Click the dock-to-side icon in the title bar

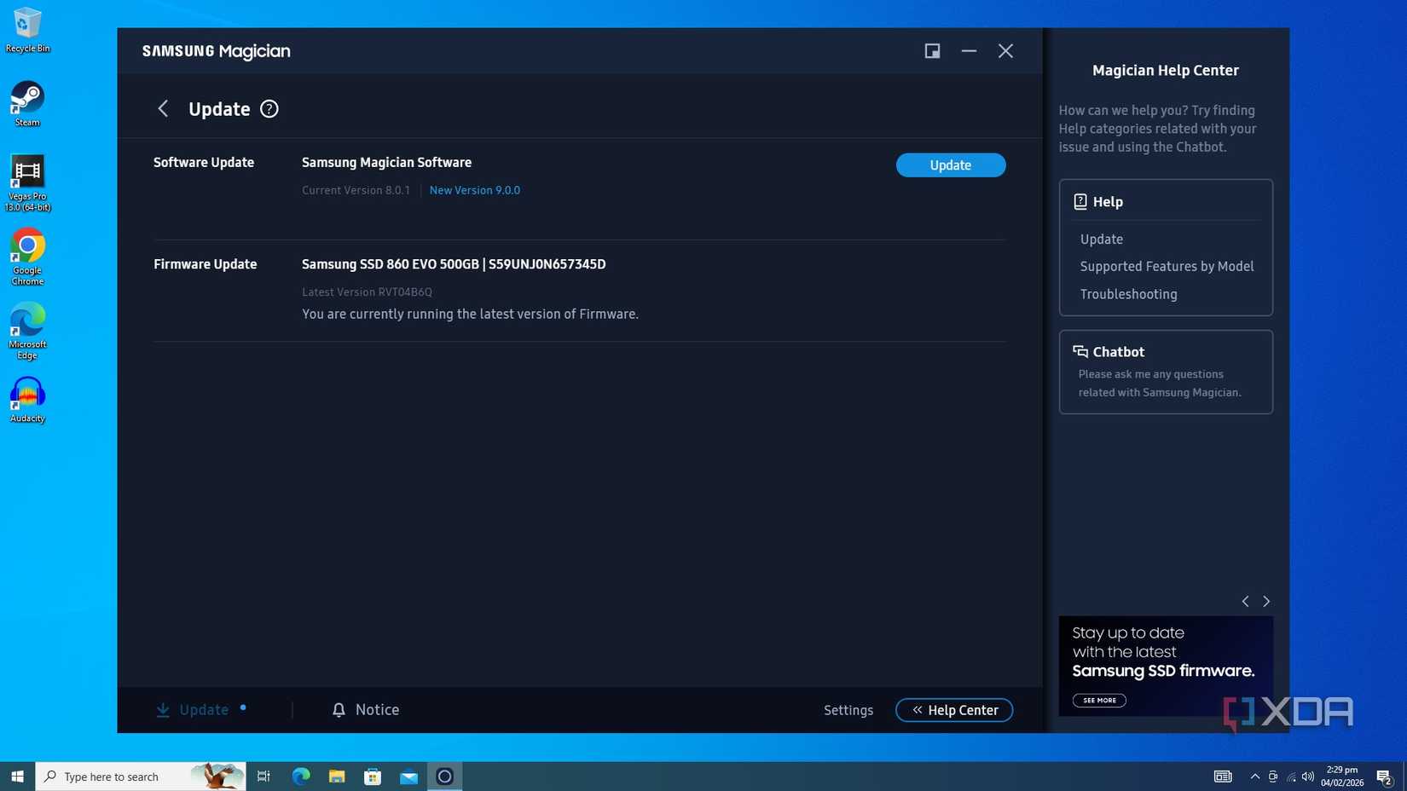931,50
